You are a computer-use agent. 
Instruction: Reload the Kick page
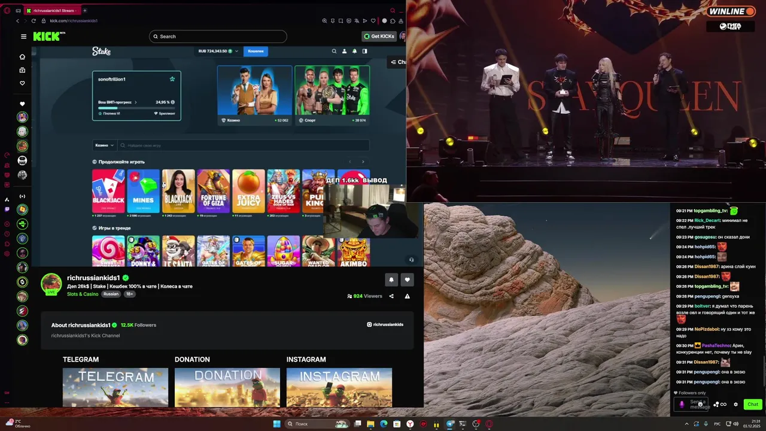34,21
